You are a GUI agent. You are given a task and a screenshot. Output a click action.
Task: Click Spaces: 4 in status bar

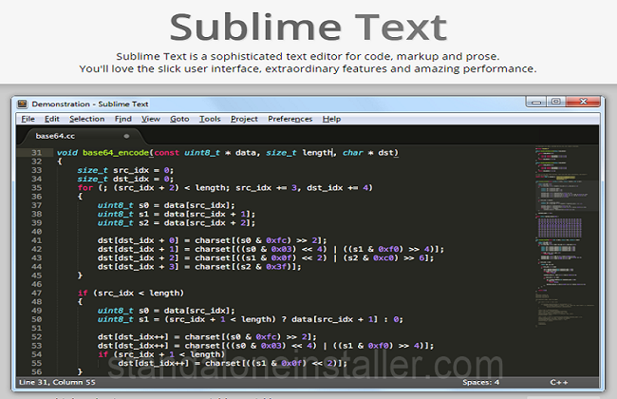pyautogui.click(x=480, y=382)
